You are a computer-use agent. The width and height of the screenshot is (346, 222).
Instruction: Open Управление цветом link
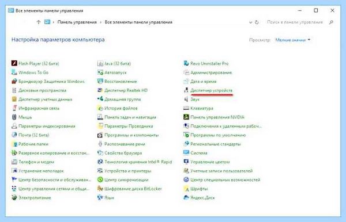tap(210, 162)
